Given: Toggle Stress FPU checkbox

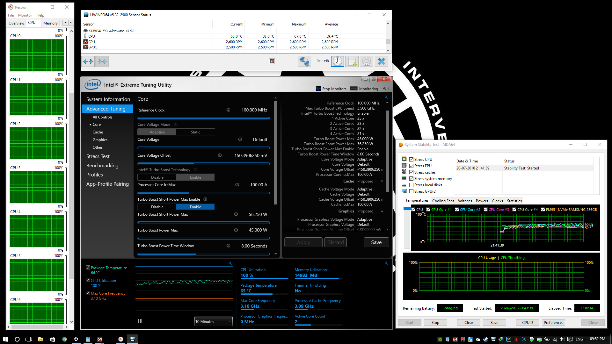Looking at the screenshot, I should click(412, 166).
